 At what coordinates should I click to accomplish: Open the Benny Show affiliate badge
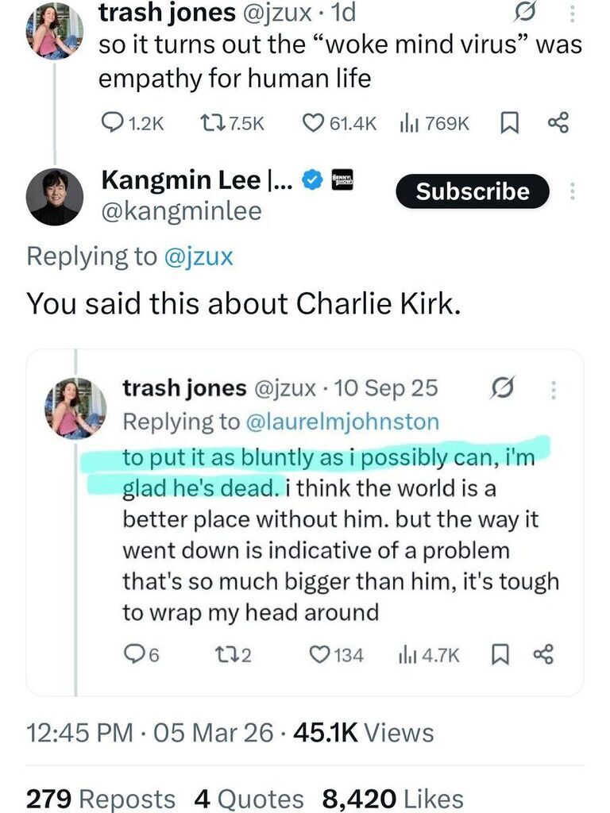click(342, 180)
